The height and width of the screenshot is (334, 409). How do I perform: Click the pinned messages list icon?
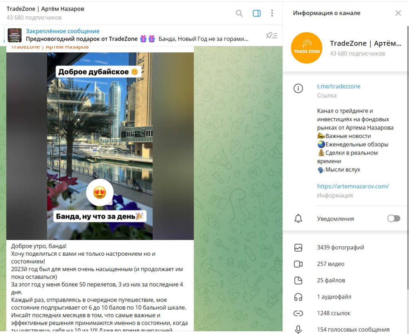pos(272,35)
